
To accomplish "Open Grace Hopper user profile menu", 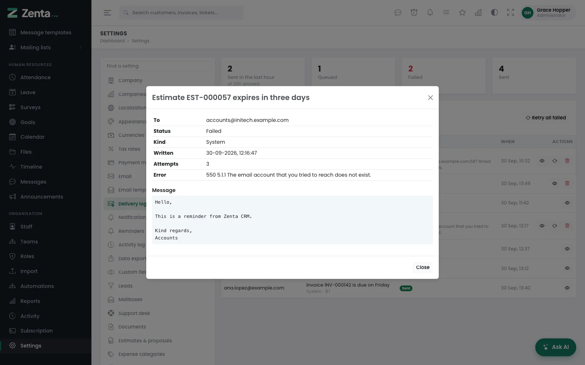I will (547, 13).
